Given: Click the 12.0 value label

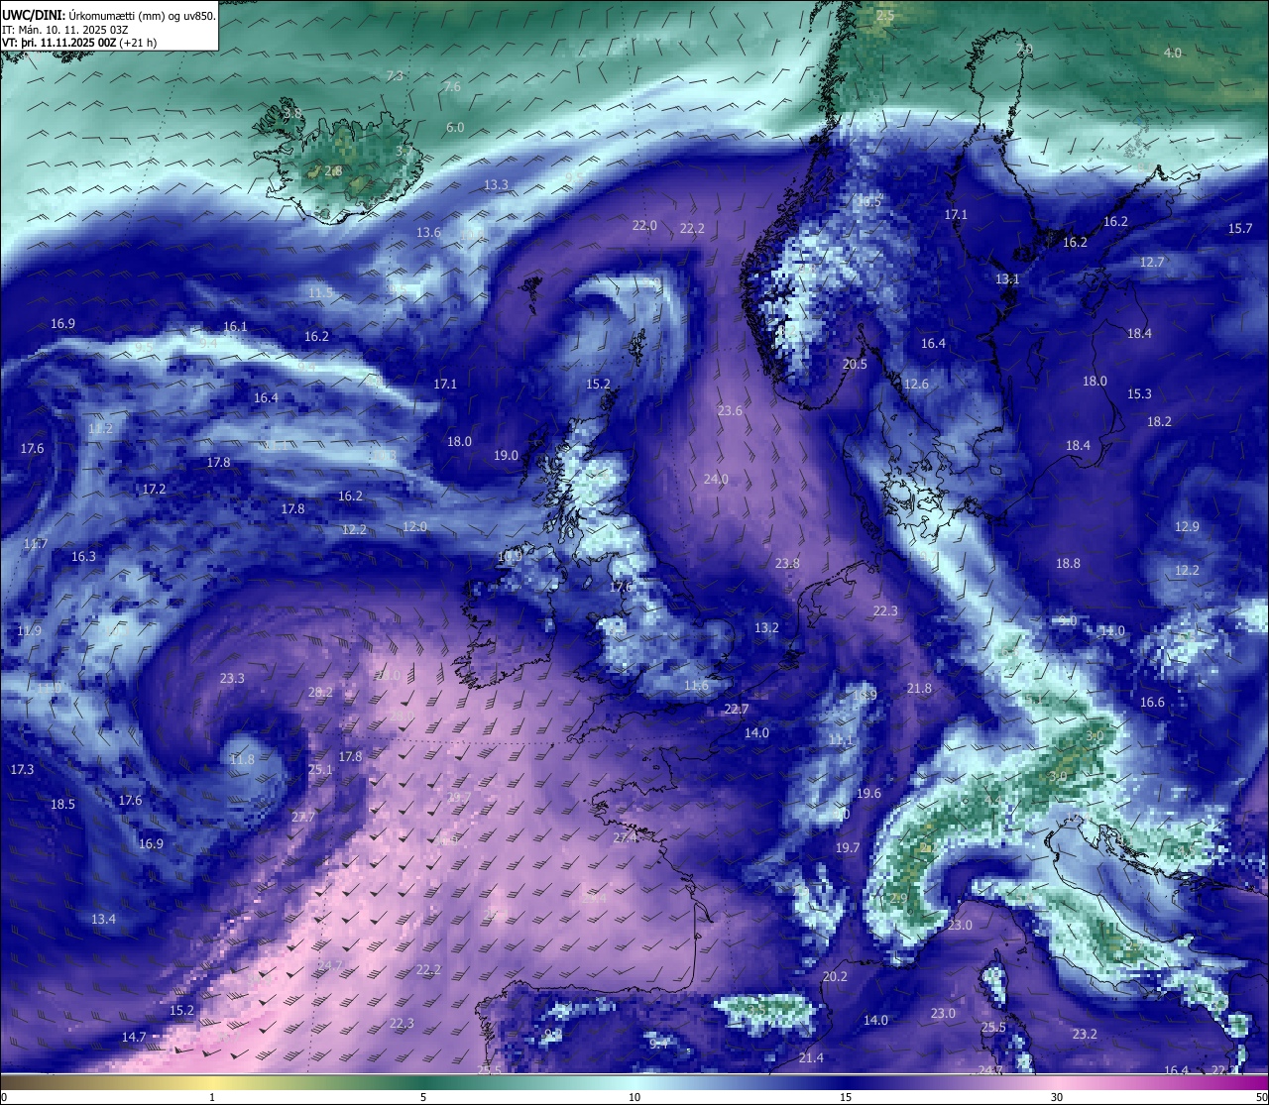Looking at the screenshot, I should pyautogui.click(x=414, y=526).
